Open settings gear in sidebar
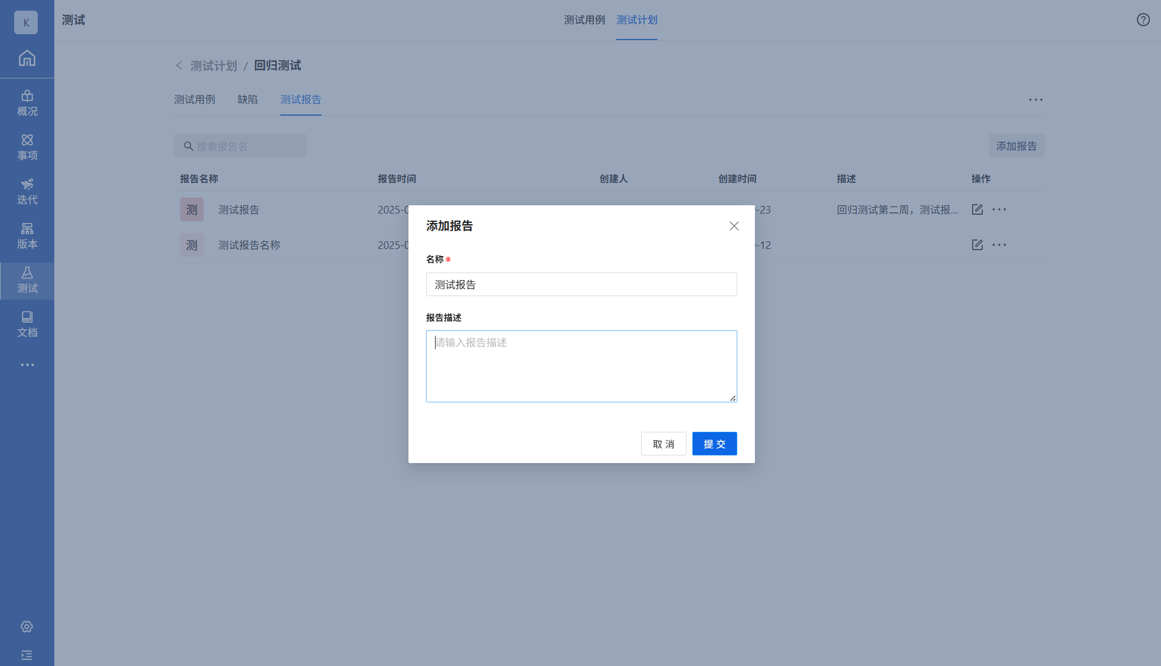The height and width of the screenshot is (666, 1161). [x=27, y=626]
